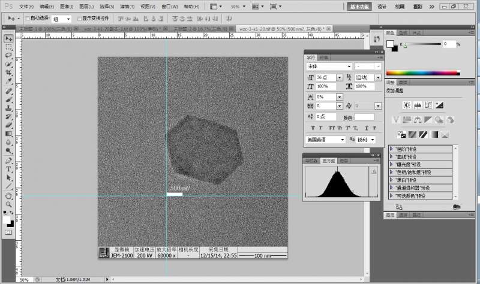
Task: Expand the "色阶" presets list
Action: (x=391, y=148)
